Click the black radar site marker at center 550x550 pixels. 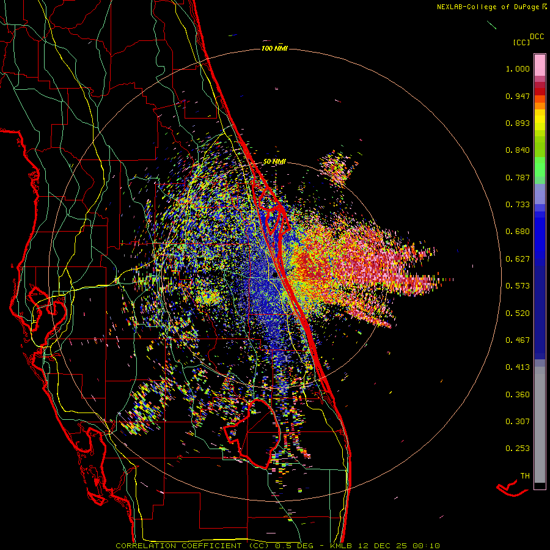tap(275, 276)
